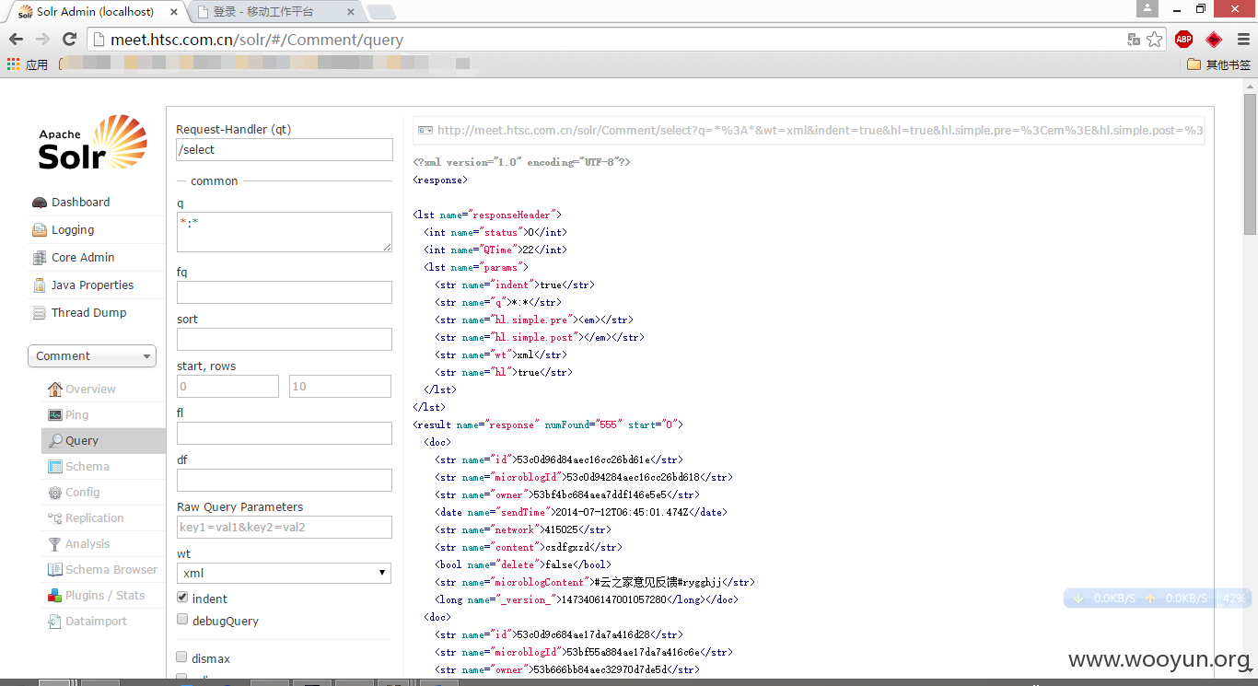Open the wt format dropdown
The height and width of the screenshot is (686, 1258).
(x=284, y=573)
